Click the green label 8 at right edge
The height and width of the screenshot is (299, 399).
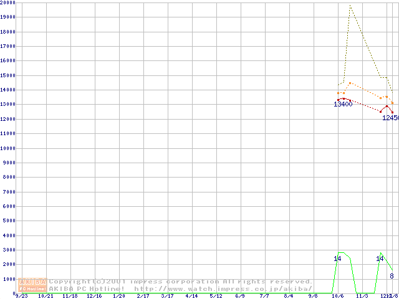(x=392, y=276)
